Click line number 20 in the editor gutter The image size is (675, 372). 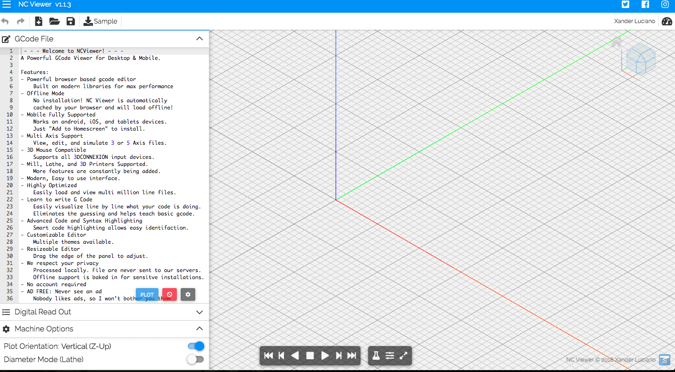pyautogui.click(x=10, y=185)
